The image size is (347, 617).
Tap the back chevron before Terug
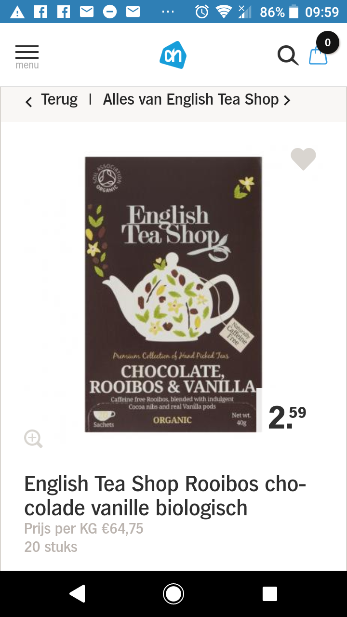29,102
